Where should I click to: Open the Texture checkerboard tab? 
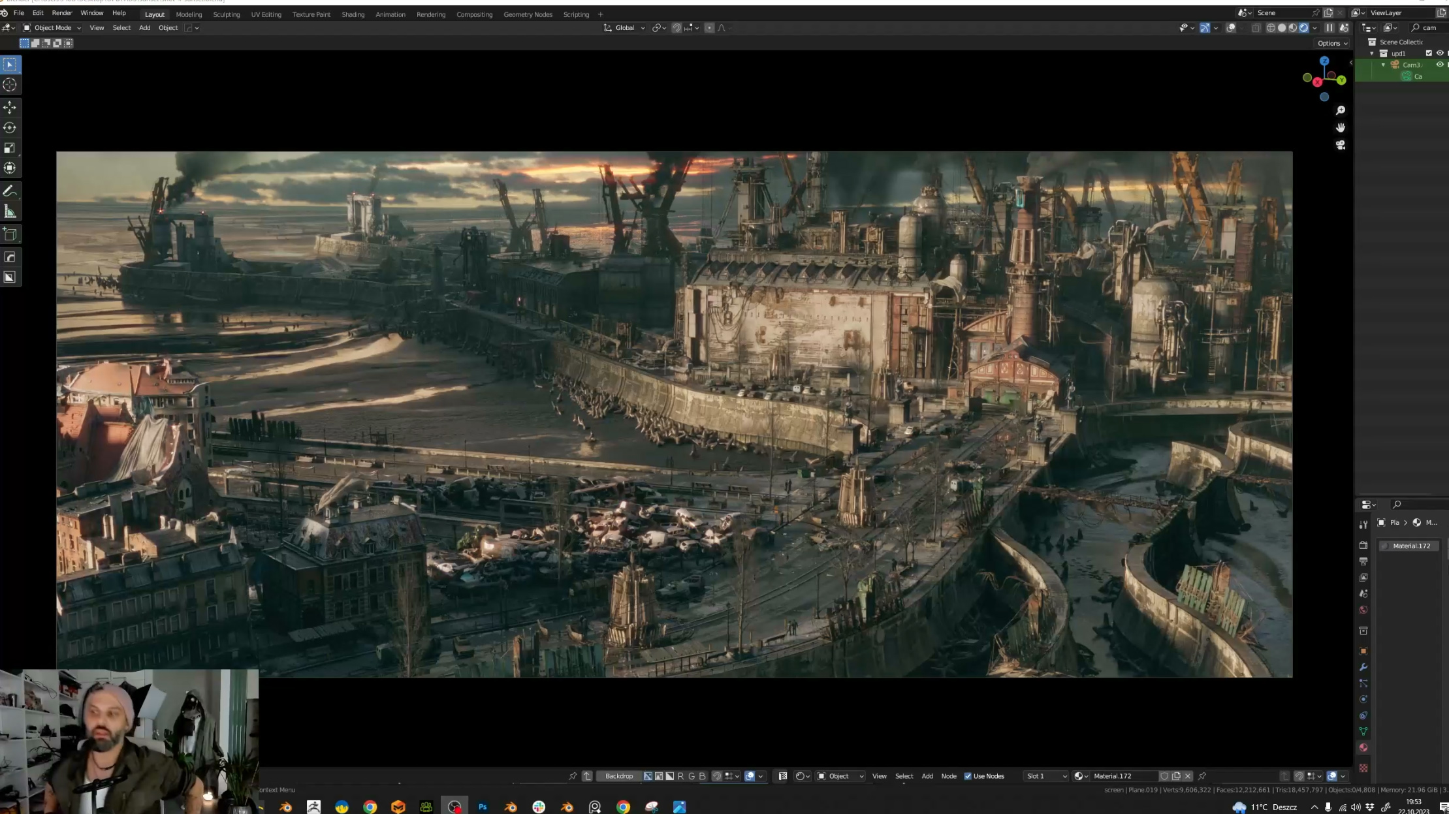click(x=1363, y=768)
